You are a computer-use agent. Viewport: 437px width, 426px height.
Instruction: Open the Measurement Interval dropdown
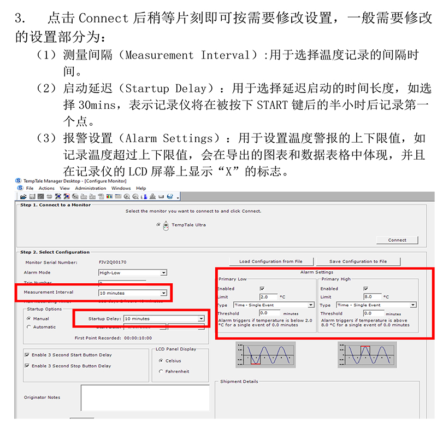click(163, 293)
